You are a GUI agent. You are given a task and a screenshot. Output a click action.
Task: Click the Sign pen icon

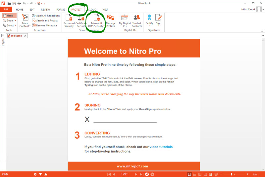point(159,18)
